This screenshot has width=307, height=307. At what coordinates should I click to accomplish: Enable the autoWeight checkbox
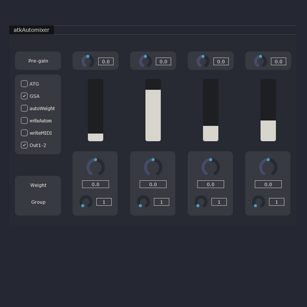click(24, 108)
